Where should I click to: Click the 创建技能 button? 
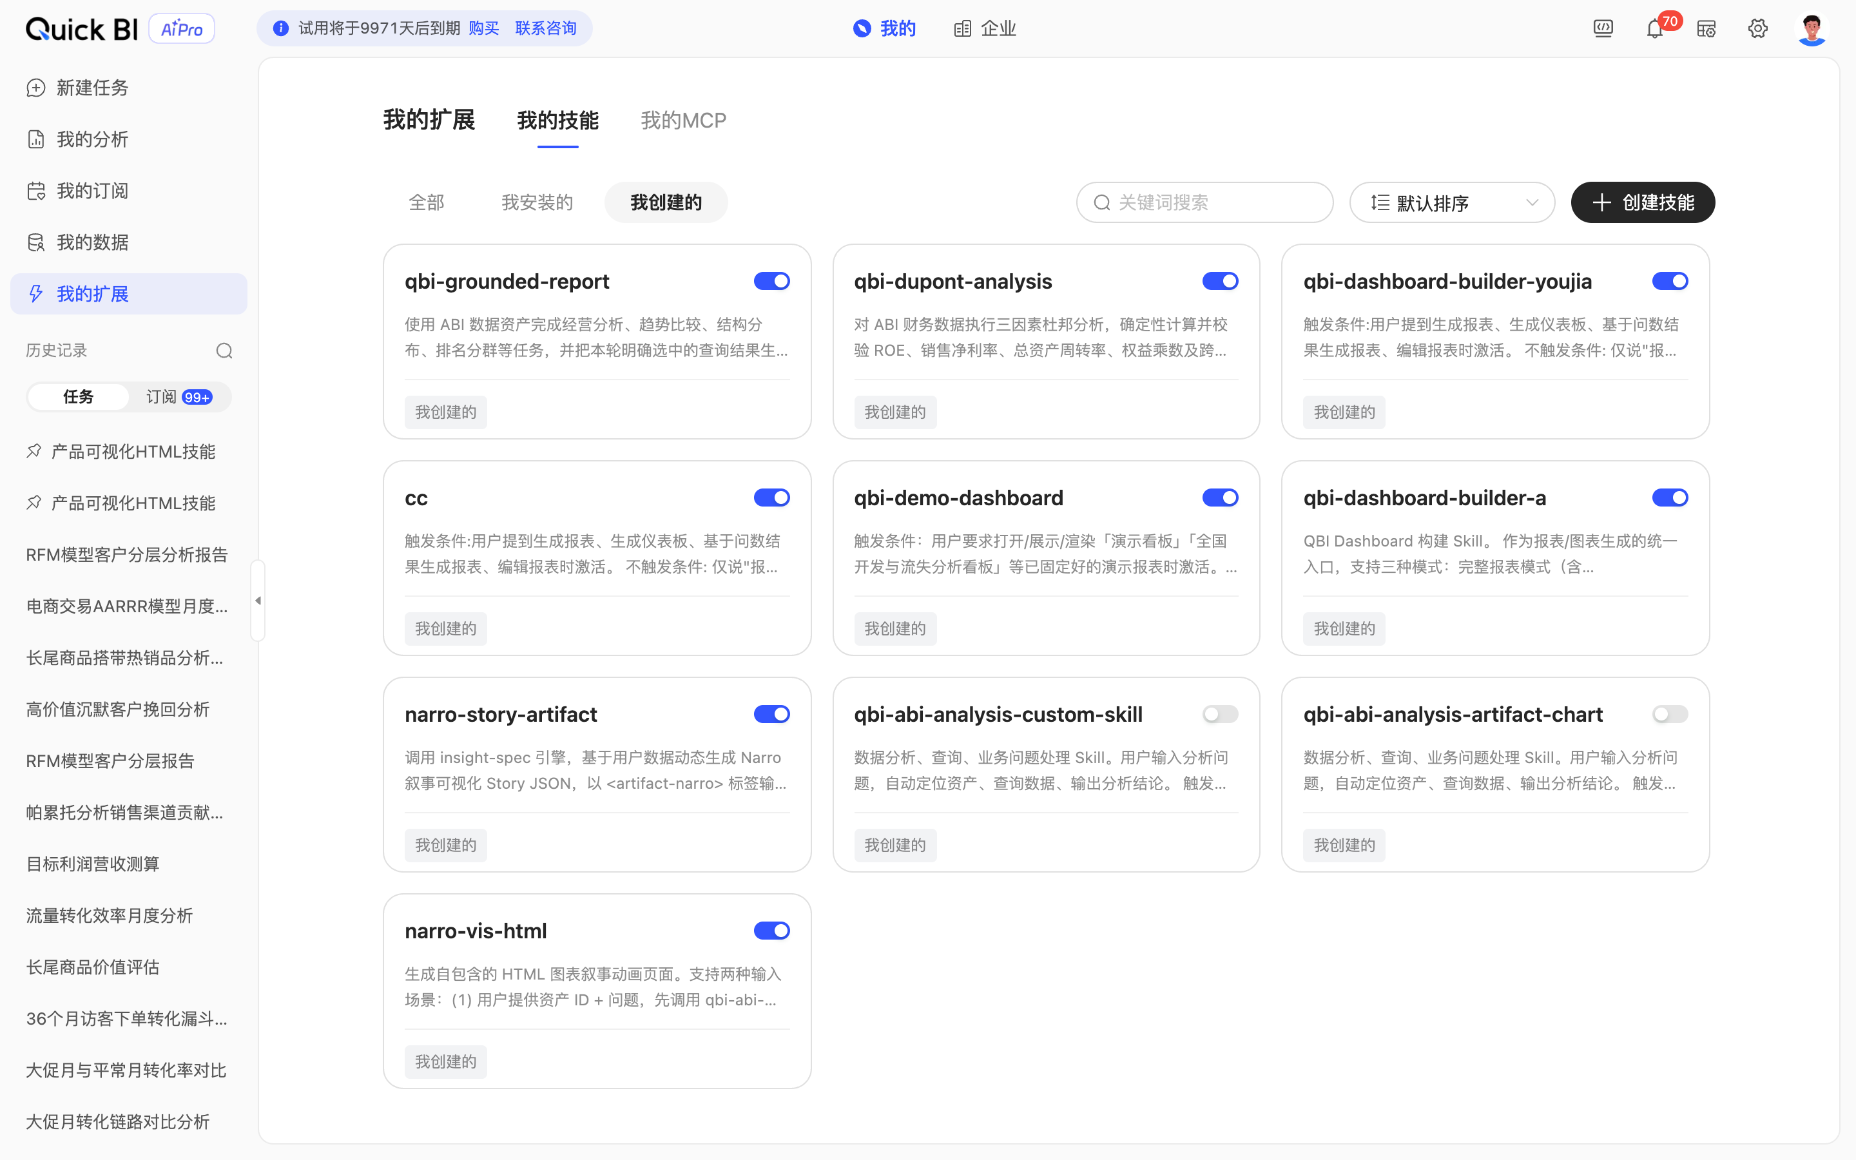(1643, 202)
